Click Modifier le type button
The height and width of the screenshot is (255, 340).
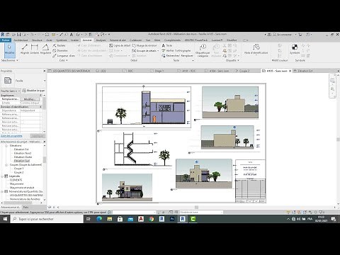[x=33, y=91]
